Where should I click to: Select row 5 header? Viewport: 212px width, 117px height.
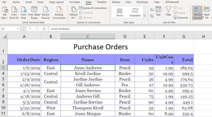coord(3,79)
